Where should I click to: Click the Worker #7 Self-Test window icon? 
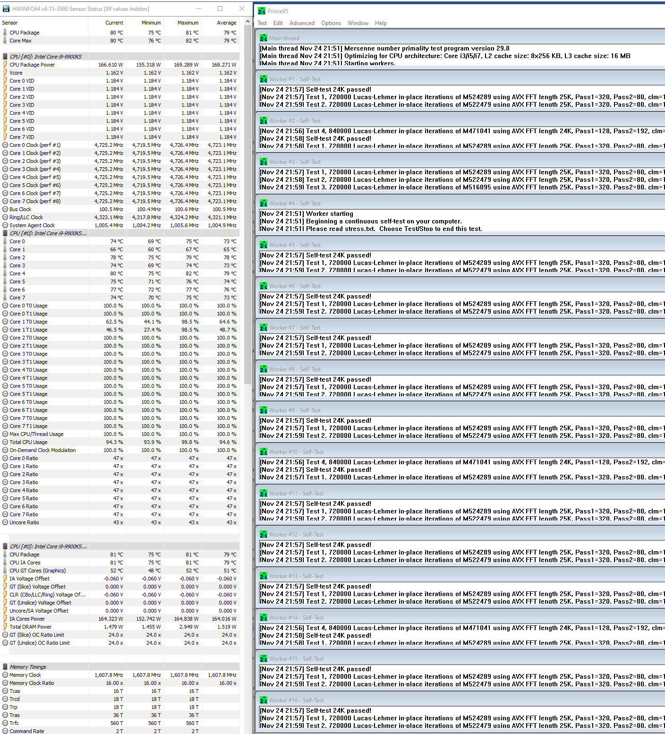(x=264, y=328)
